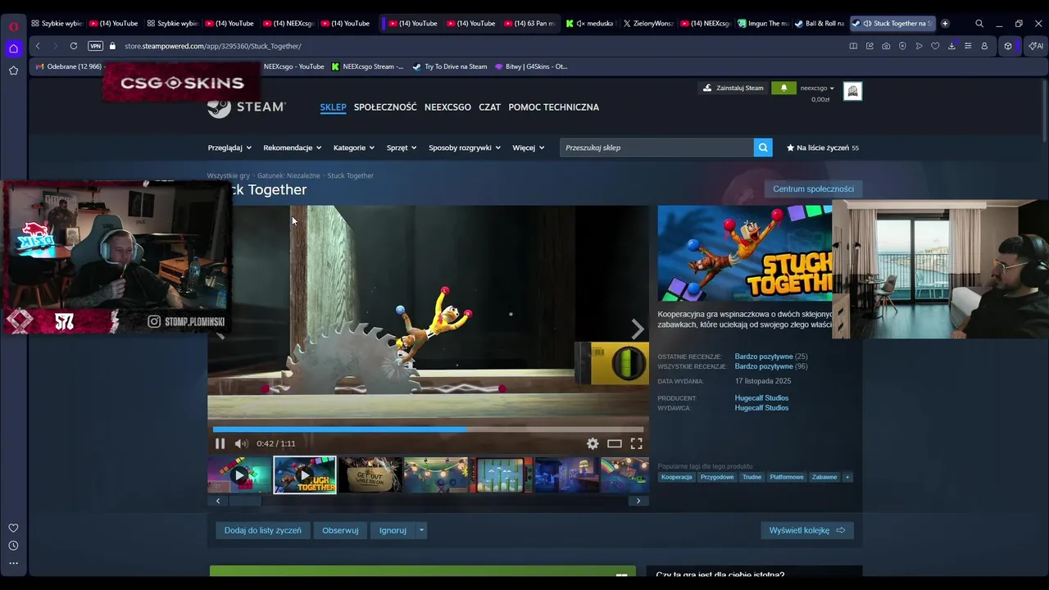
Task: Mute the trailer volume speaker icon
Action: (x=241, y=443)
